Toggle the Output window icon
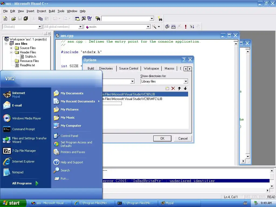The image size is (276, 207). (x=84, y=19)
